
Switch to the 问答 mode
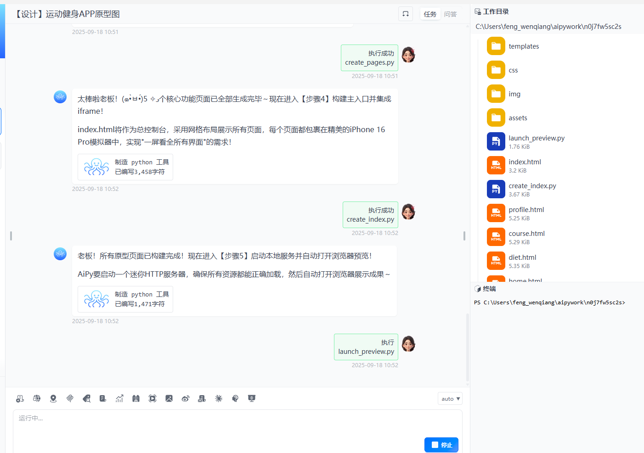coord(450,14)
